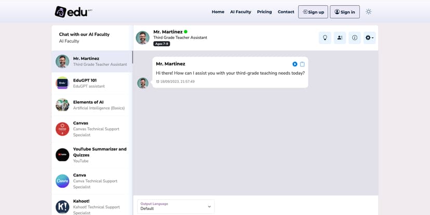The image size is (430, 215).
Task: Open Canvas Technical Support Specialist
Action: [x=92, y=129]
